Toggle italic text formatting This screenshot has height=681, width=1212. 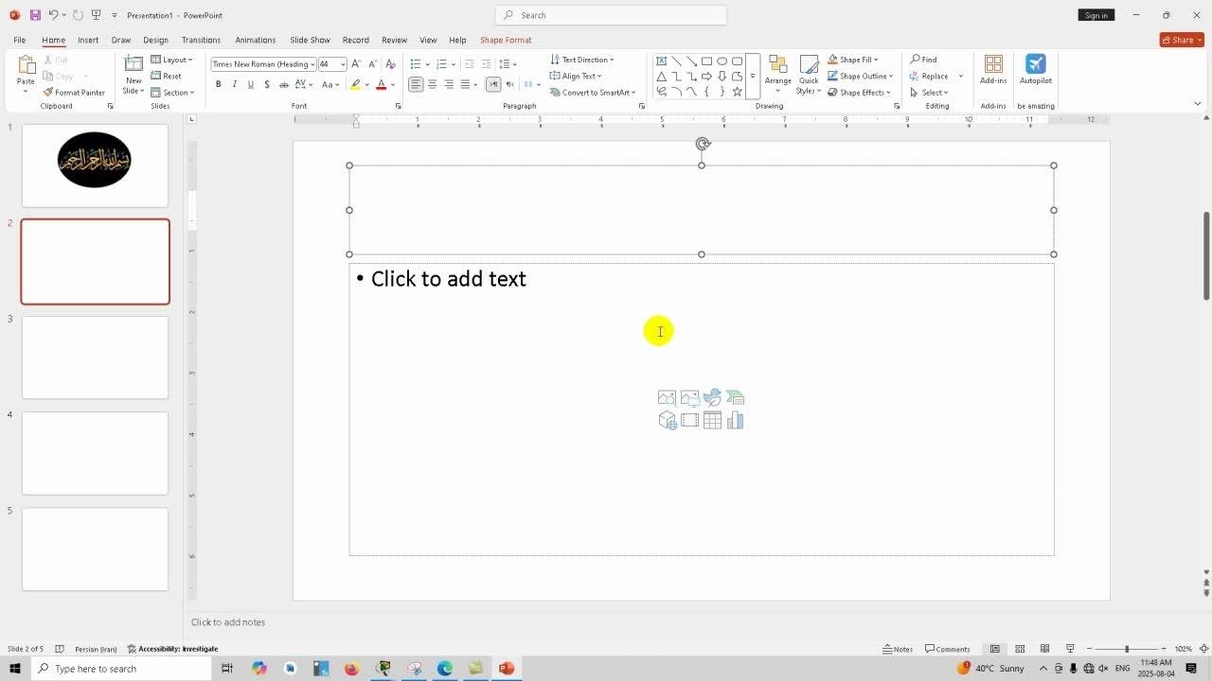pos(234,85)
